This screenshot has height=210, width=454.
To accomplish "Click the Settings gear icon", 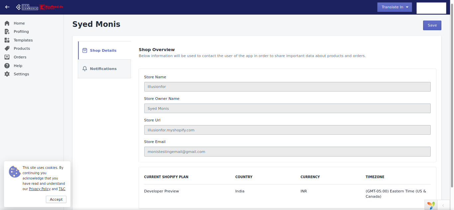I will point(7,74).
